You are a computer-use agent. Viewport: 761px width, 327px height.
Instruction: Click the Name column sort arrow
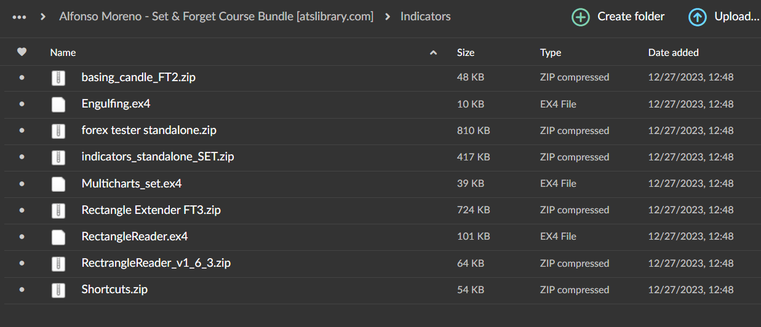pyautogui.click(x=433, y=53)
